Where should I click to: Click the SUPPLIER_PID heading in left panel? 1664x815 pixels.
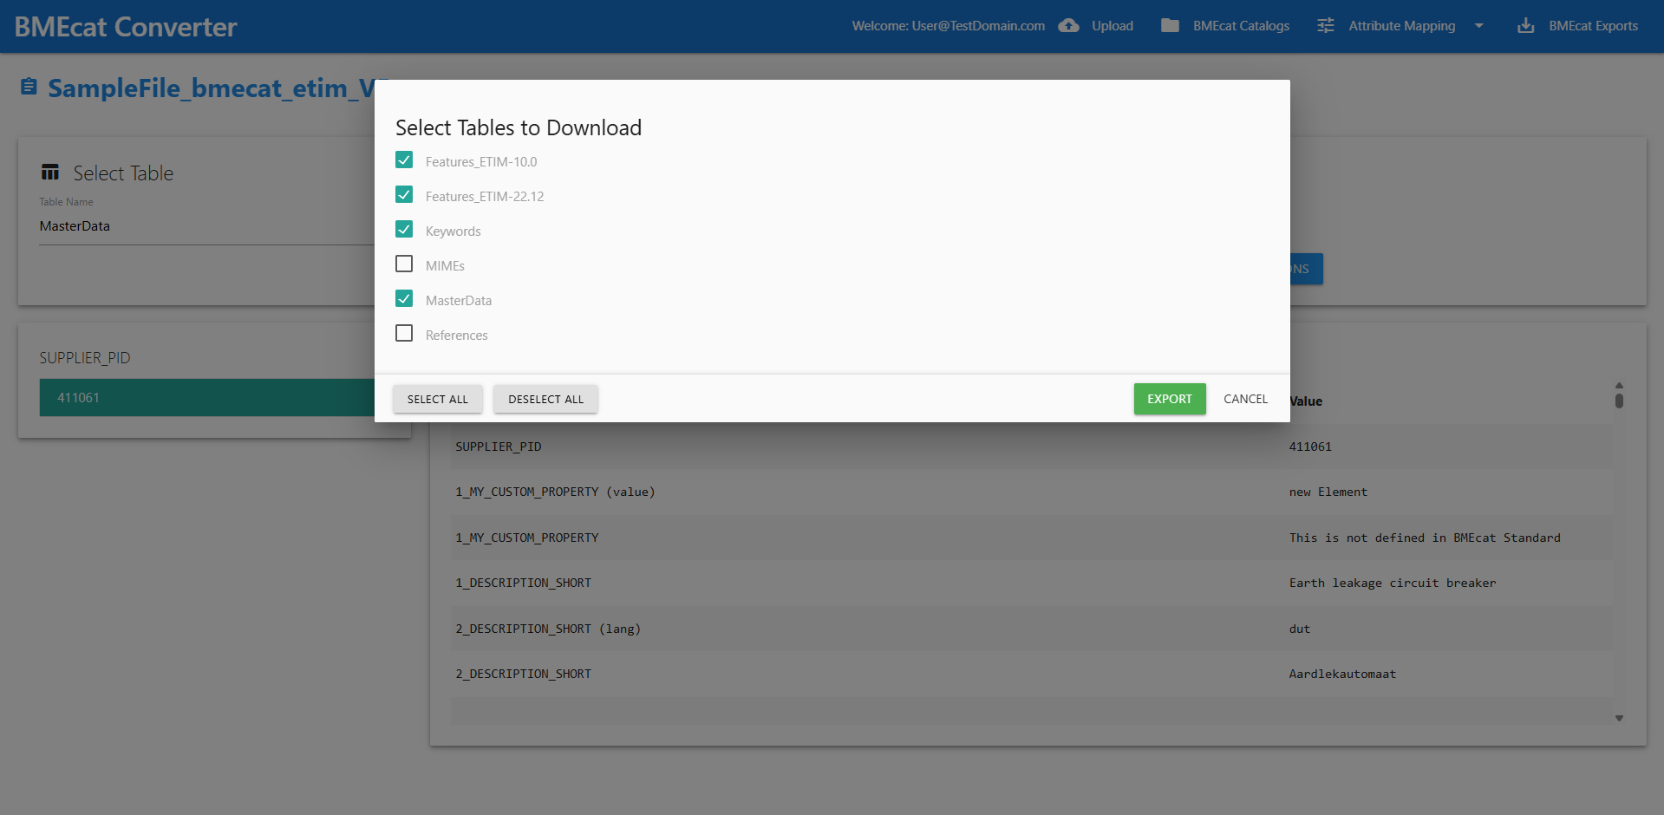(85, 358)
